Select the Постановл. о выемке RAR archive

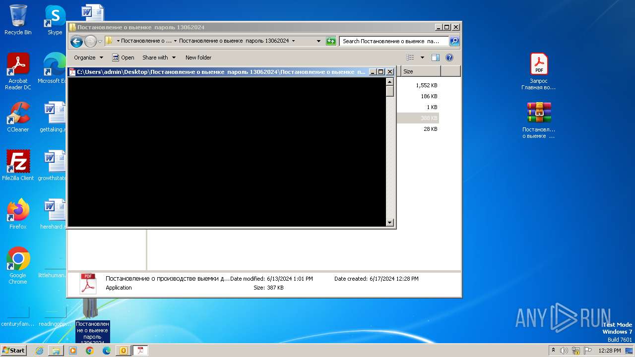539,120
